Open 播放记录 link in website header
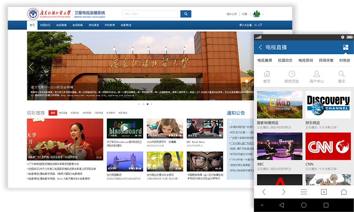Image resolution: width=354 pixels, height=212 pixels. click(232, 14)
